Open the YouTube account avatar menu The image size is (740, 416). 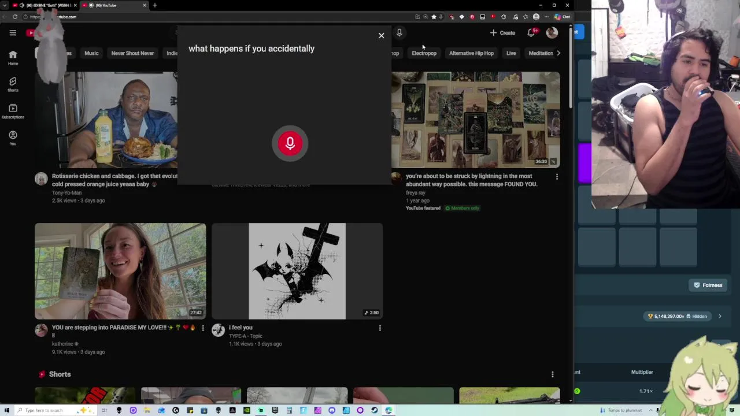tap(552, 33)
